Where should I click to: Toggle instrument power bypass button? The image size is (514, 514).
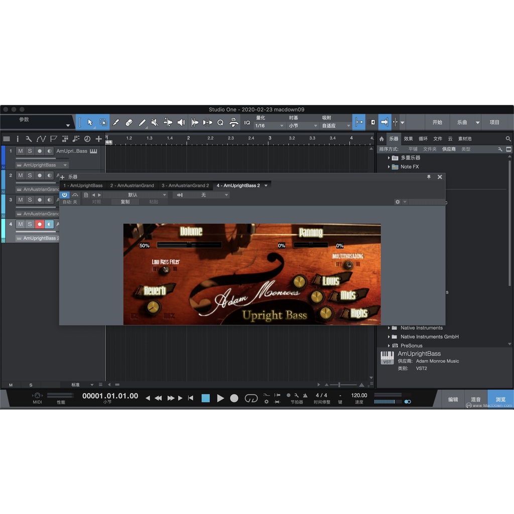65,195
